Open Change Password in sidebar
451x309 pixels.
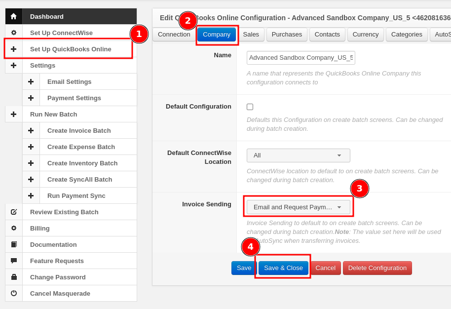[79, 277]
